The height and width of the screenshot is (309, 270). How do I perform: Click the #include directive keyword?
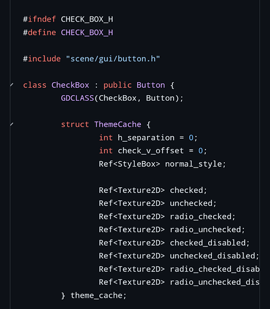[42, 59]
